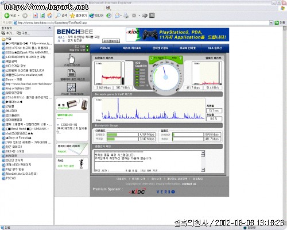Viewport: 287px width, 230px height.
Task: Click the upper green square beside login link
Action: click(87, 47)
